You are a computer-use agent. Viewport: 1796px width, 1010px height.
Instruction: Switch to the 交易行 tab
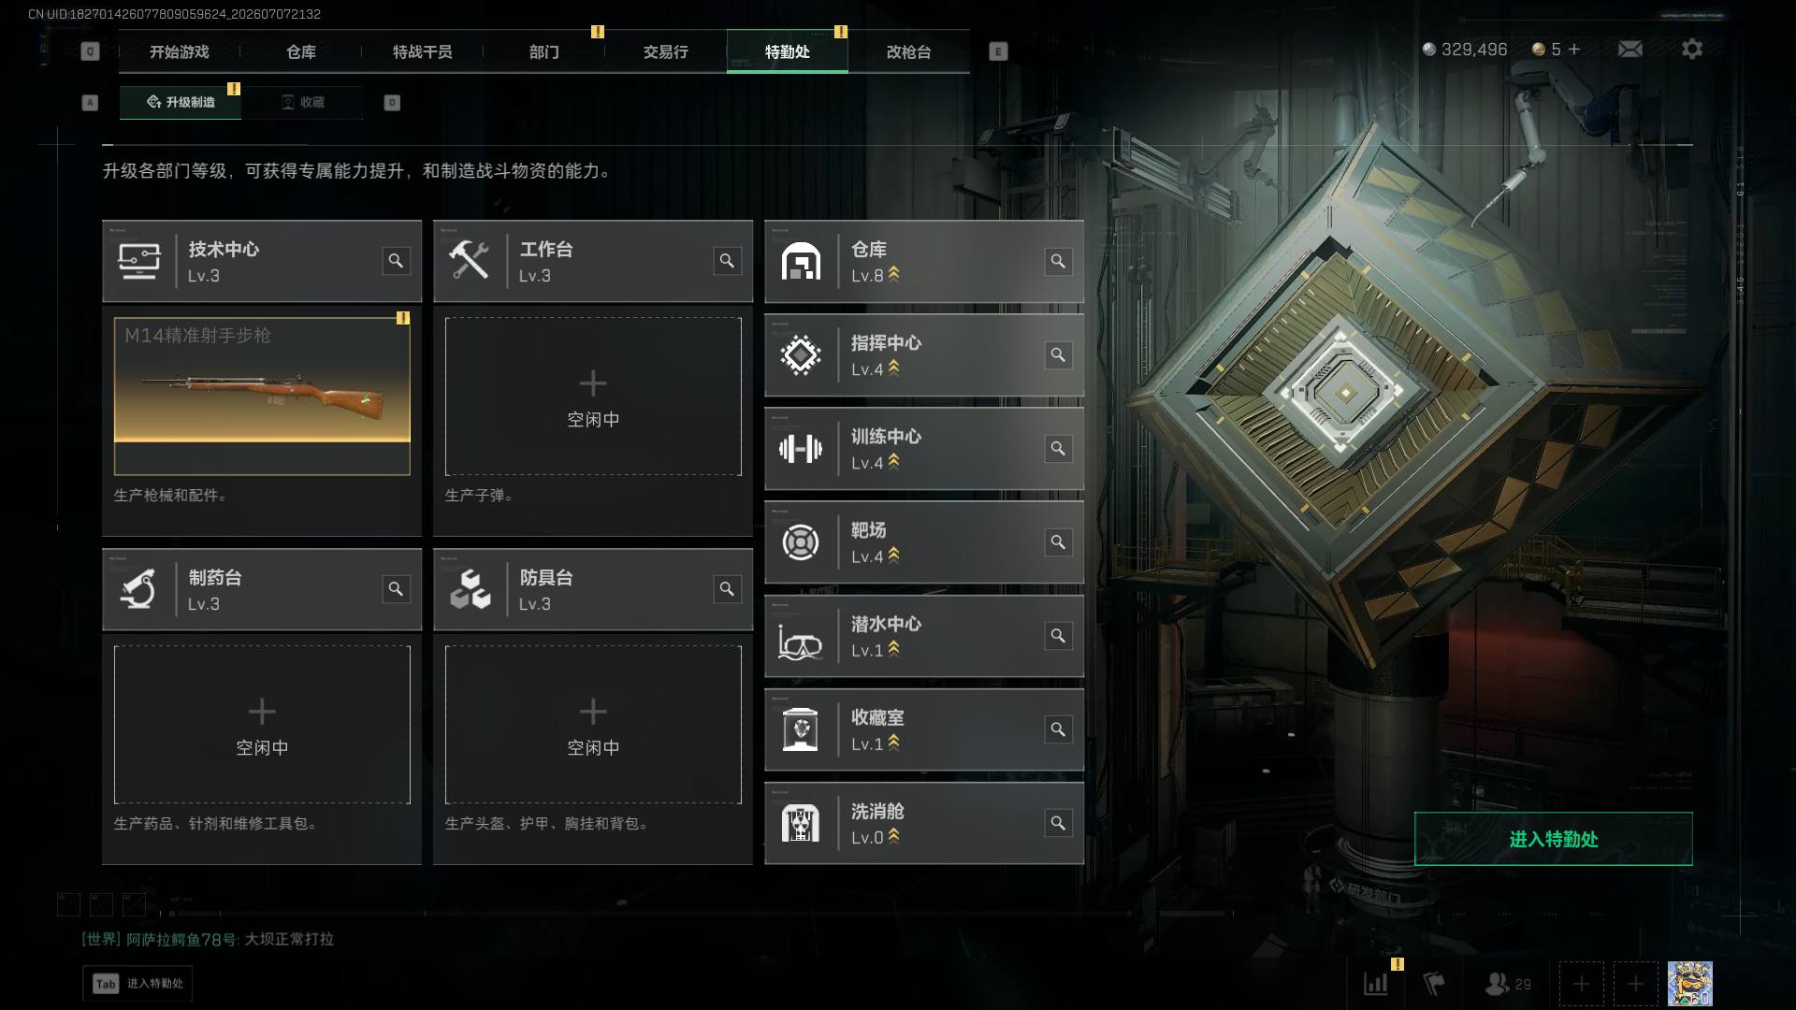click(x=665, y=51)
